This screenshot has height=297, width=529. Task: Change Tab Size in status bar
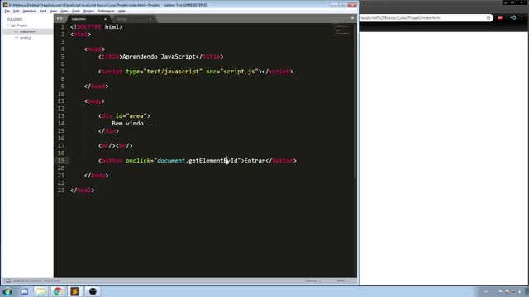(x=313, y=280)
